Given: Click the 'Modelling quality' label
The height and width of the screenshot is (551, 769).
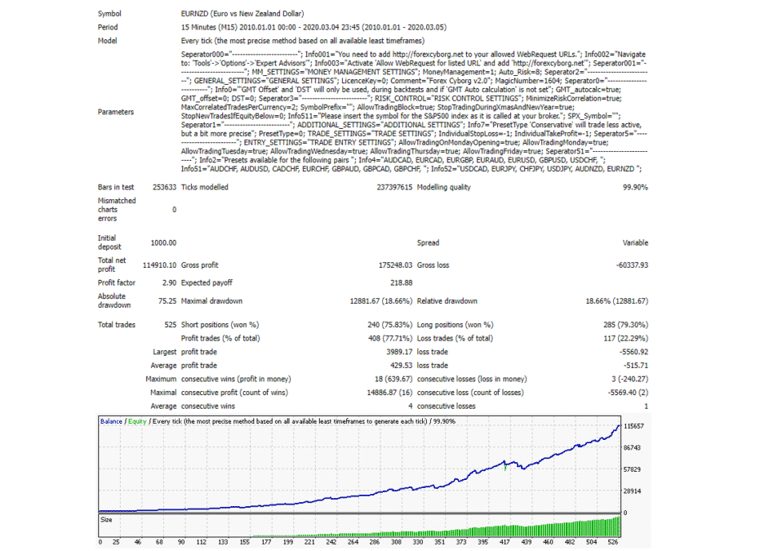Looking at the screenshot, I should tap(444, 187).
